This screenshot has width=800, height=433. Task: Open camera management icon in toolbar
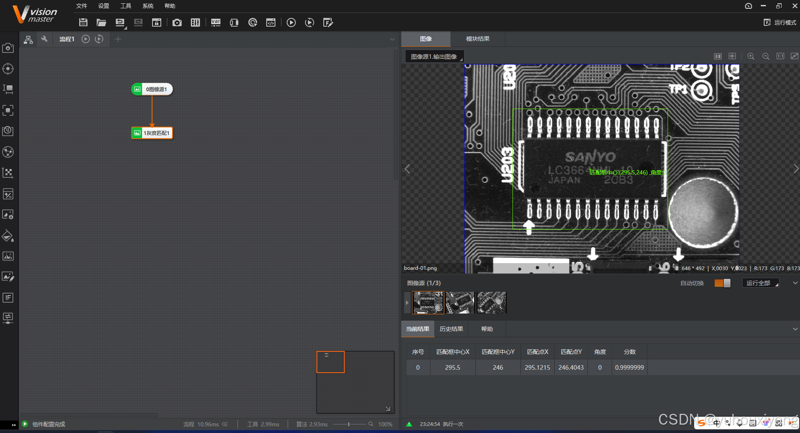(177, 22)
